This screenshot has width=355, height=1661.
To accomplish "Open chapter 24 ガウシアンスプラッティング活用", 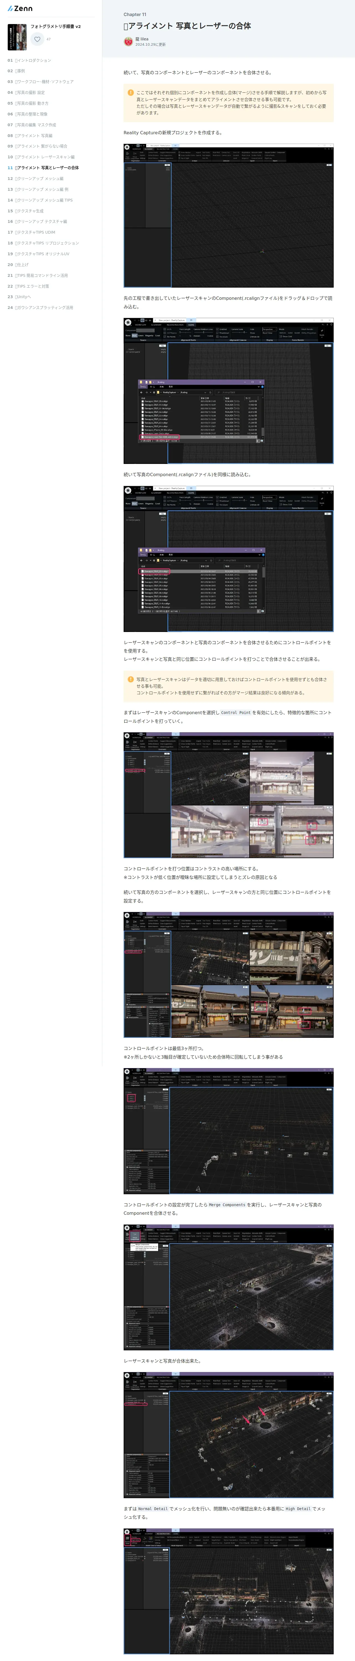I will pos(41,308).
